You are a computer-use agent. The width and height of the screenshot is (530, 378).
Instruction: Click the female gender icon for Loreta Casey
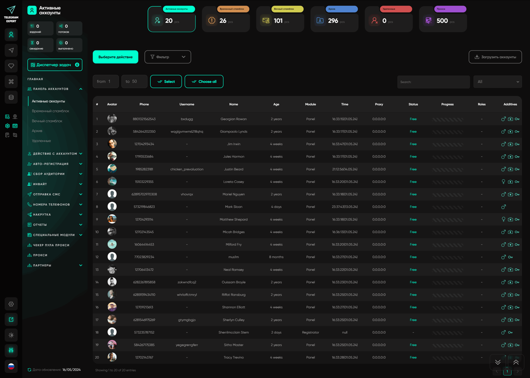[x=503, y=182]
